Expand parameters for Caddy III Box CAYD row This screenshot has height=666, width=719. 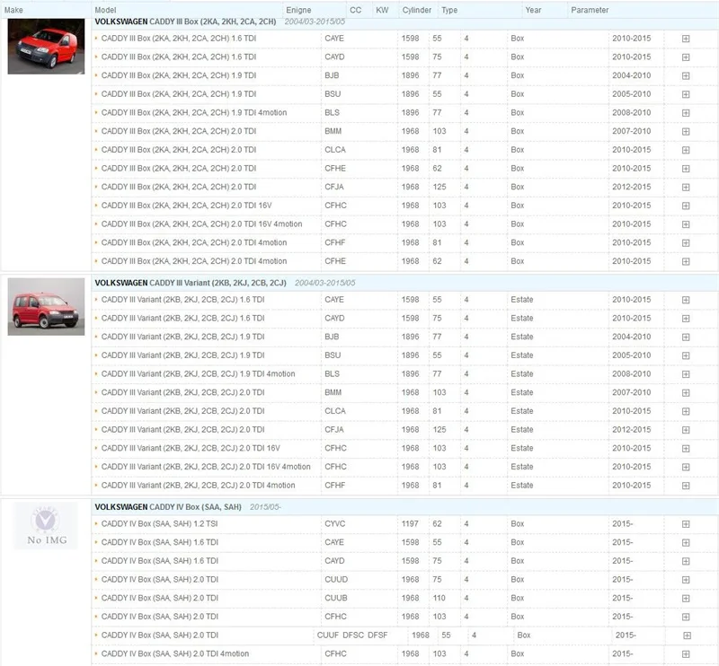(686, 57)
